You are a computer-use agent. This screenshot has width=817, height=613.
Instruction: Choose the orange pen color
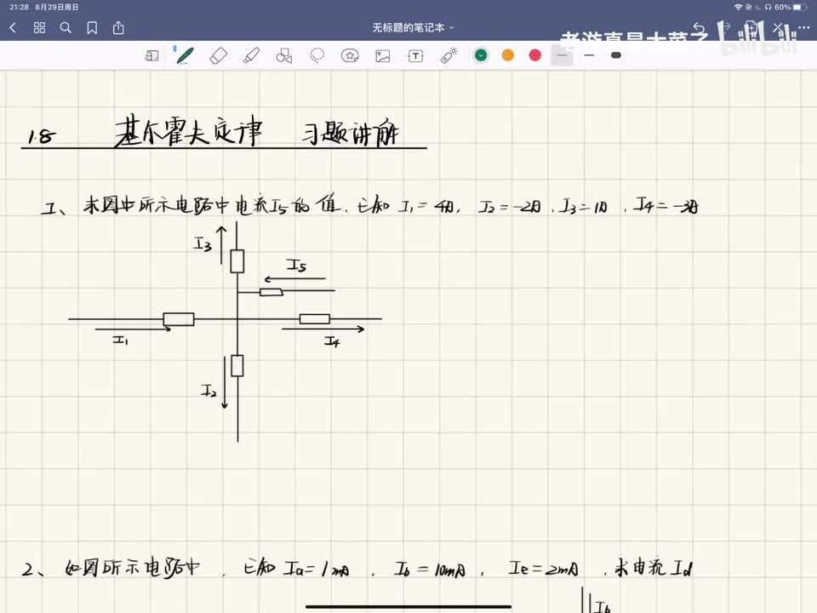click(x=508, y=55)
